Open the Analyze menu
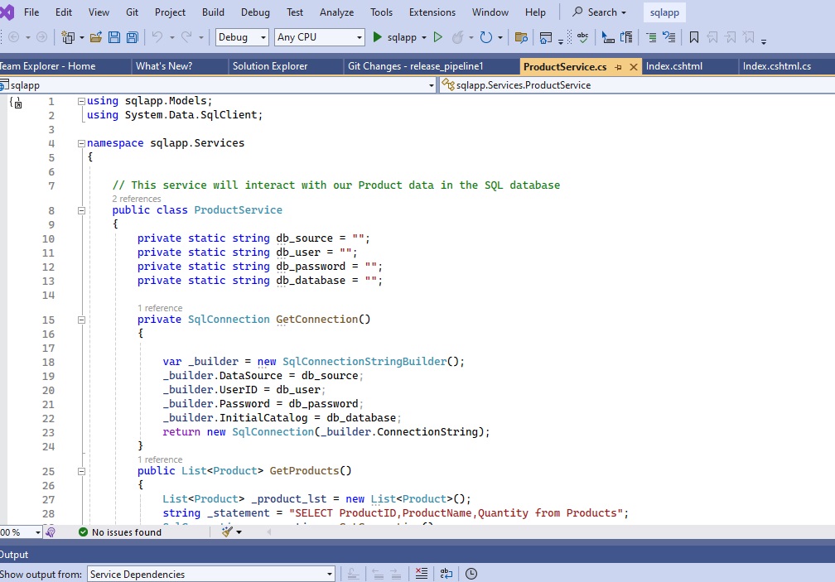The image size is (835, 582). [x=336, y=12]
